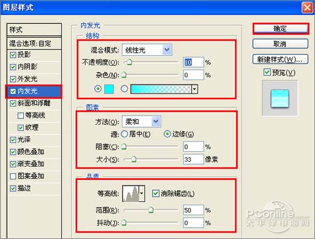Select the 图案叠加 style label
This screenshot has width=315, height=239.
point(31,176)
